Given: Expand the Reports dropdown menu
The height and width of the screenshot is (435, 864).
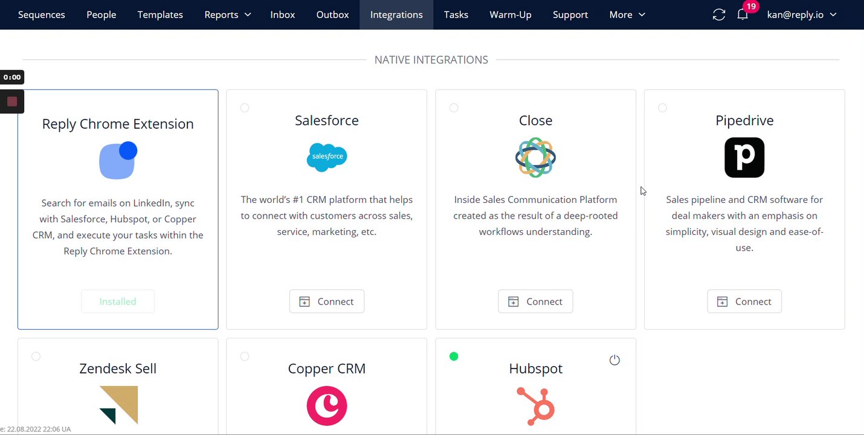Looking at the screenshot, I should [x=228, y=14].
